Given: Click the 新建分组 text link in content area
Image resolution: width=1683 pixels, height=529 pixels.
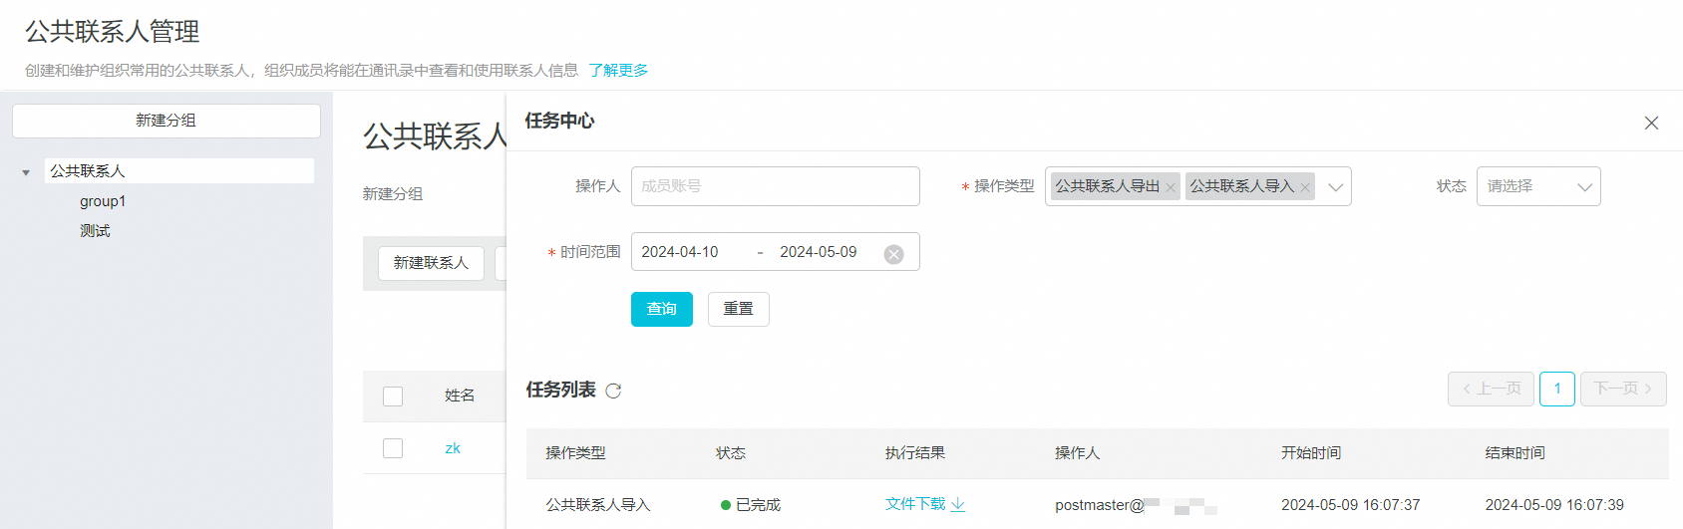Looking at the screenshot, I should [x=393, y=194].
